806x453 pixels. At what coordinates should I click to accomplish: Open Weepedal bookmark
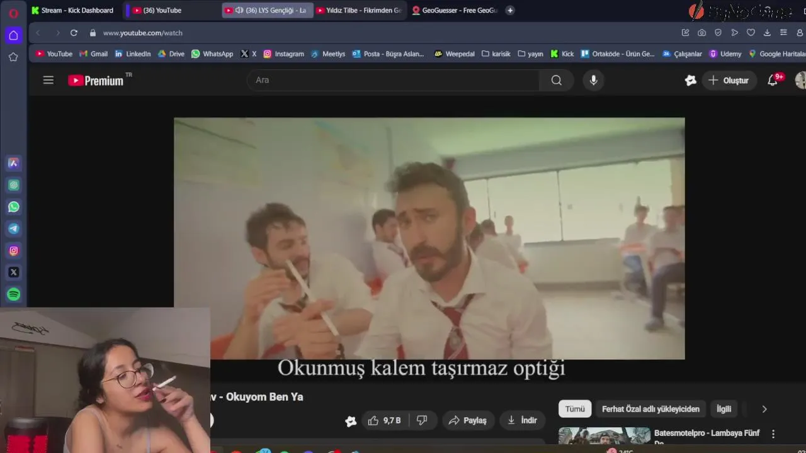pyautogui.click(x=455, y=54)
